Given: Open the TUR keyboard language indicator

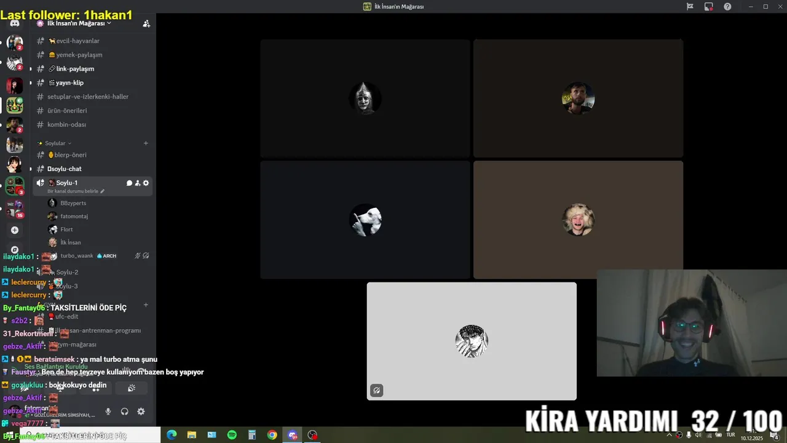Looking at the screenshot, I should (730, 435).
